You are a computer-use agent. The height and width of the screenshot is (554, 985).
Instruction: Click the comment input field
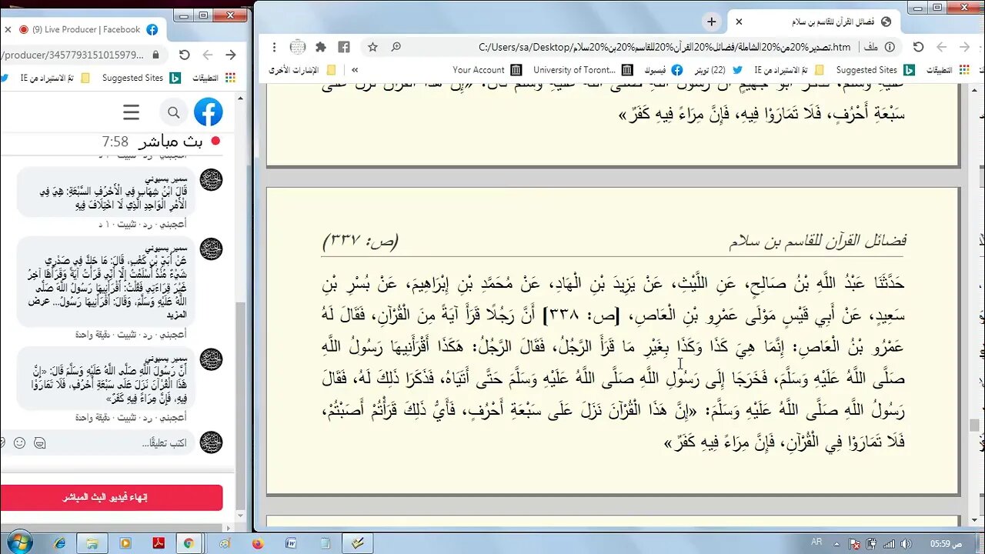(165, 443)
